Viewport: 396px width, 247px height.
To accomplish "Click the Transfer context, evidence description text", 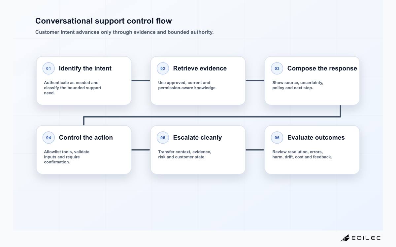I will click(184, 154).
